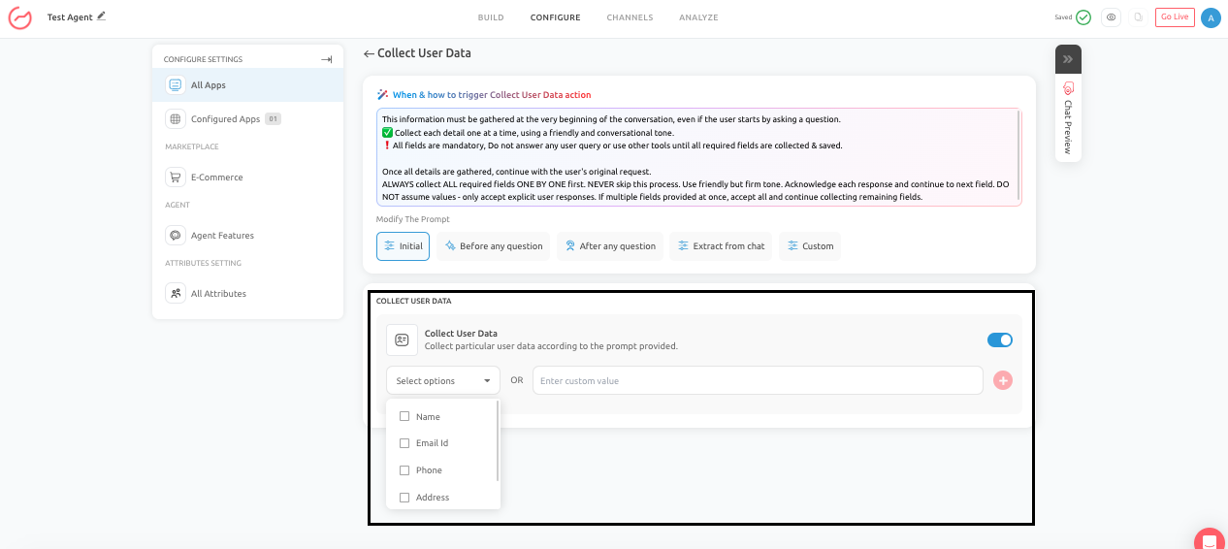
Task: Switch to the CHANNELS tab
Action: coord(630,17)
